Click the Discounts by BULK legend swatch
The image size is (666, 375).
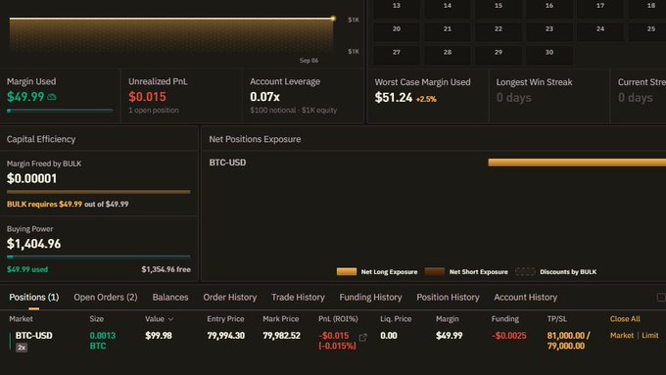(525, 272)
